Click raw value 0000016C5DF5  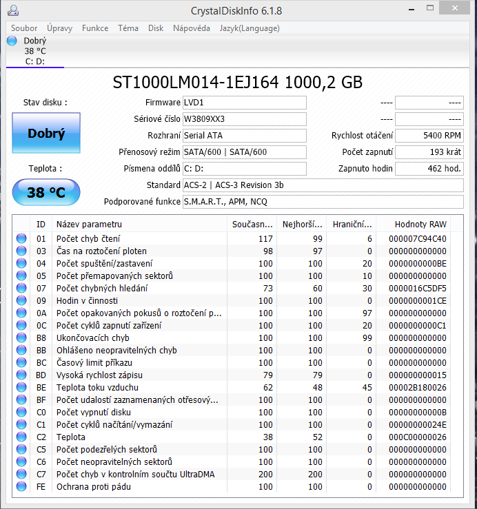point(418,289)
